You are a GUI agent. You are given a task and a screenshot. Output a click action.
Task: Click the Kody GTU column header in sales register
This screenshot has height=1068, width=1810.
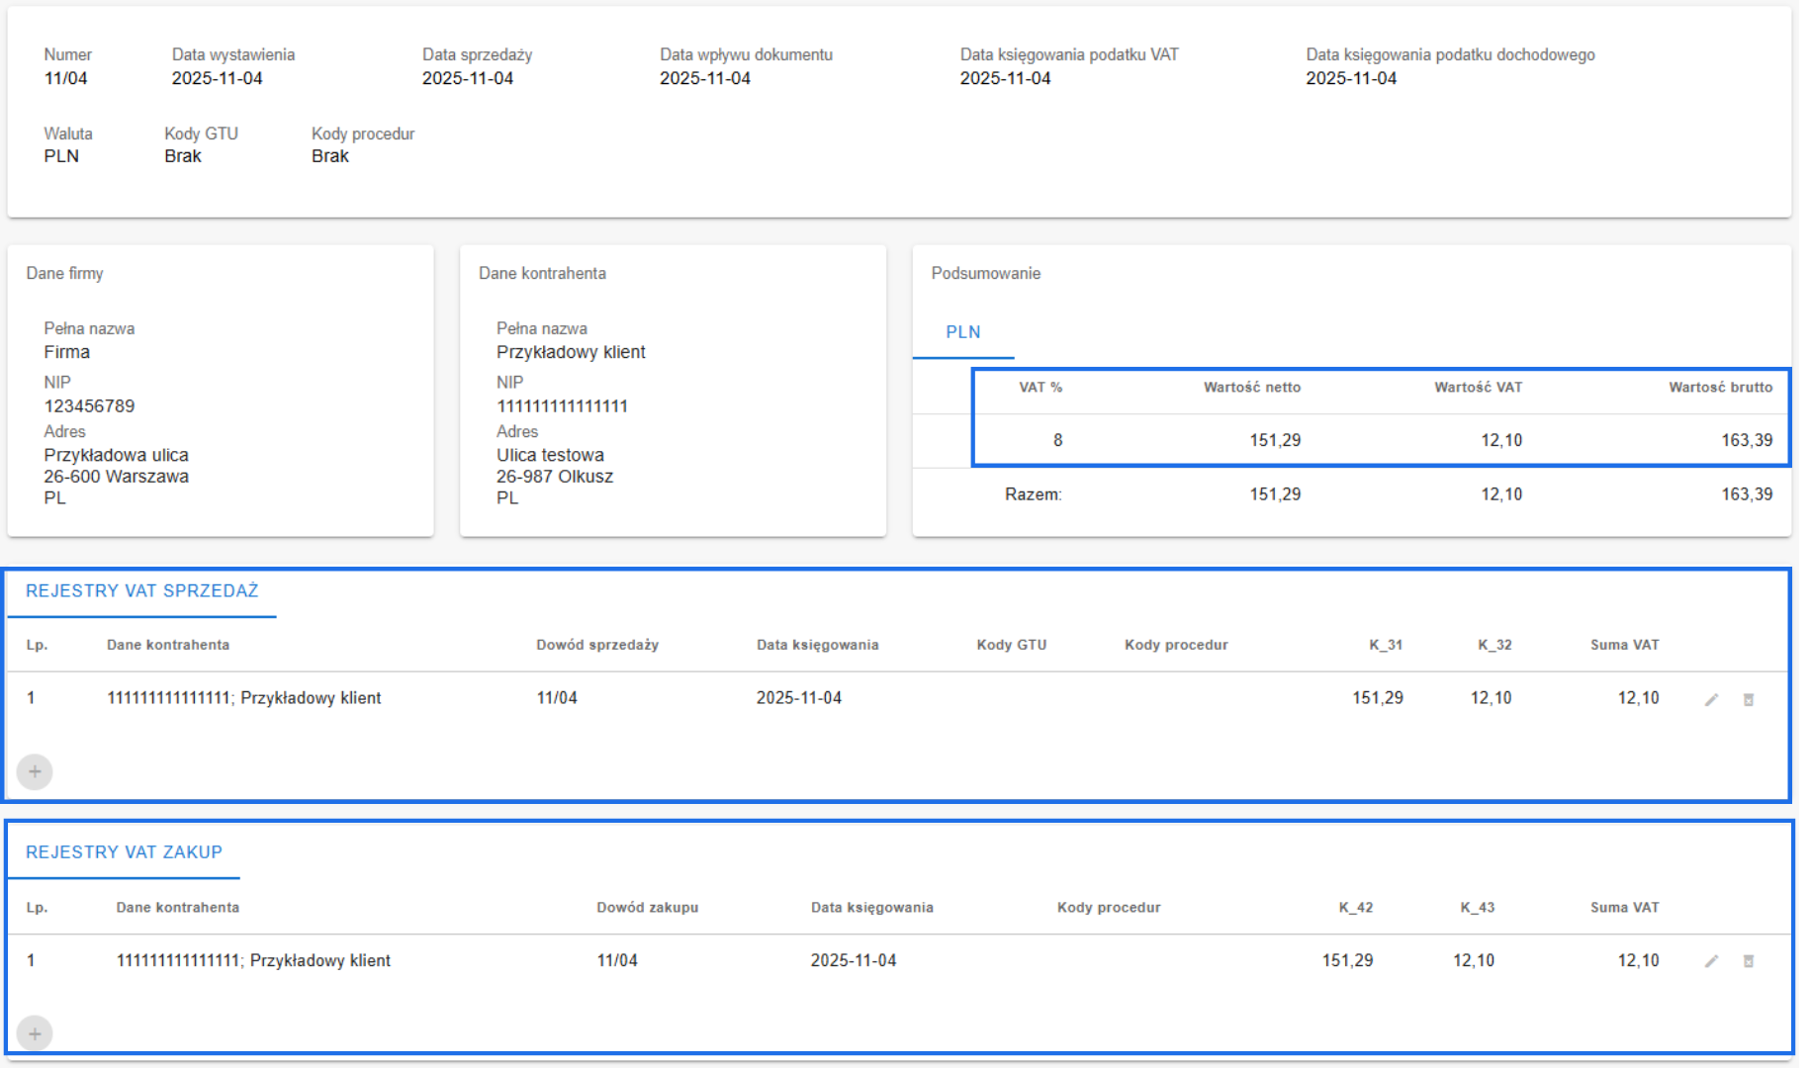coord(1011,645)
